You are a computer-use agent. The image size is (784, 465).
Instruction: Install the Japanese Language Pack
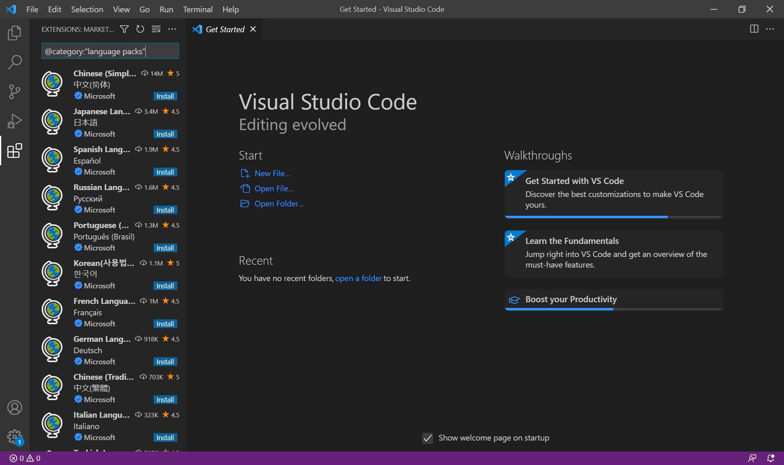(165, 134)
